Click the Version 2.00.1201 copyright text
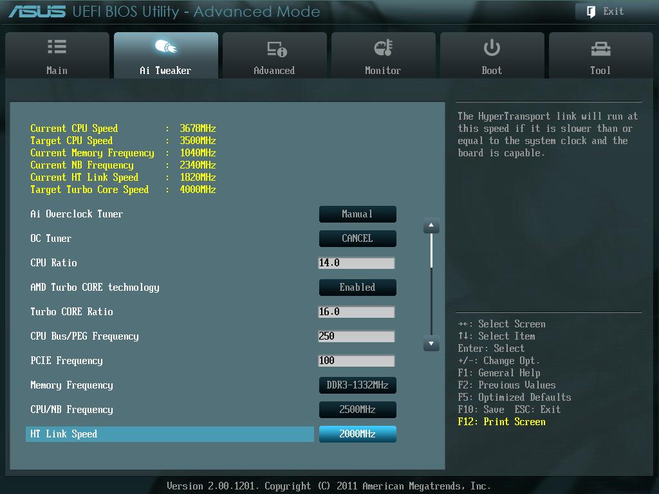Viewport: 659px width, 494px height. click(x=329, y=486)
